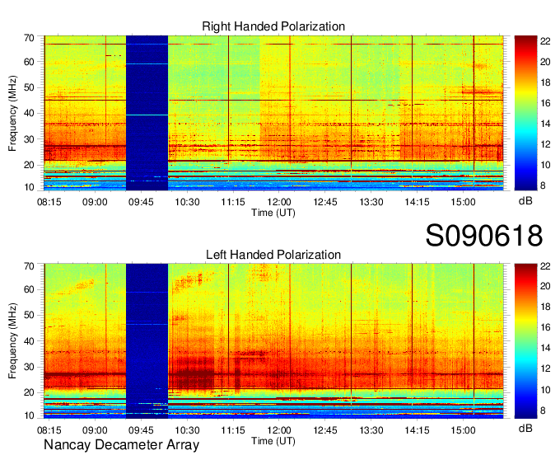The image size is (560, 455).
Task: Click the top plot's 'Time (UT)' axis label
Action: coord(273,213)
